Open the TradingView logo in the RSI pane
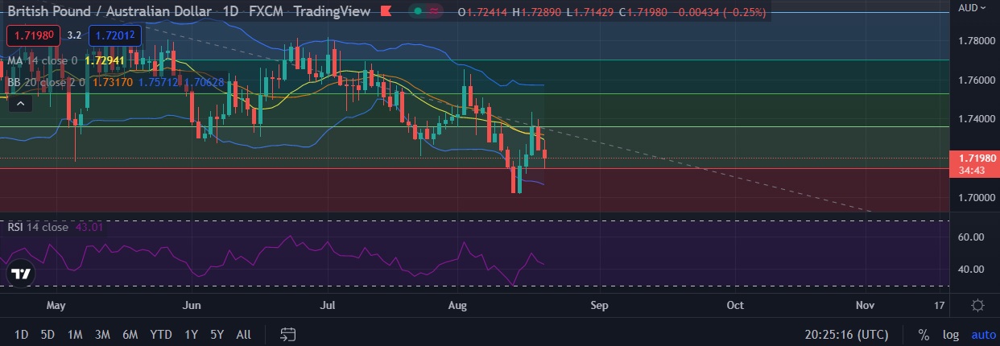Screen dimensions: 1000x346 (x=20, y=274)
